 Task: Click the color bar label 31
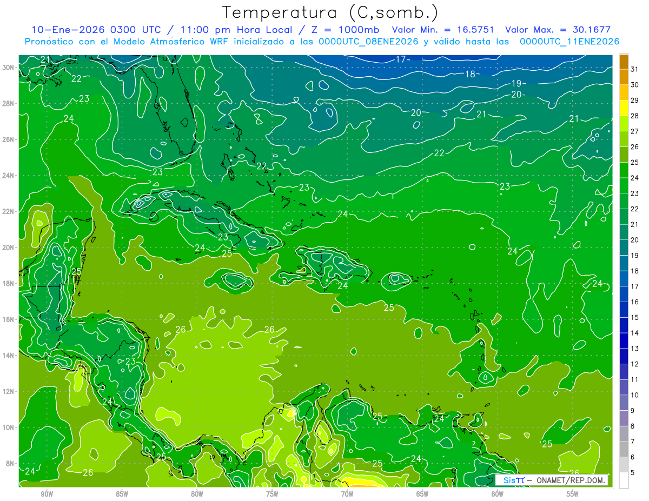635,69
